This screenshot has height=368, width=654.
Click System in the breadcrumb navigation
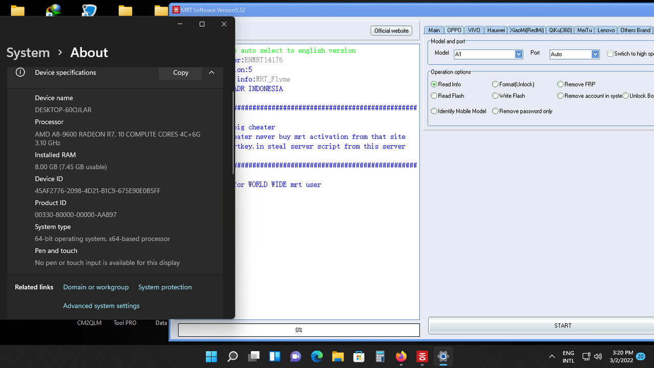click(28, 52)
